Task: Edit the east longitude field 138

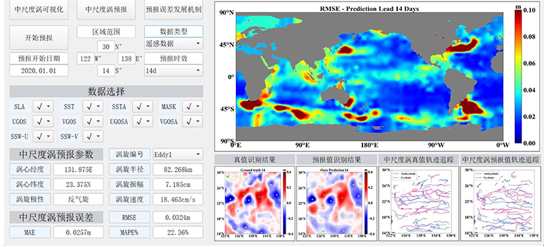Action: point(126,58)
